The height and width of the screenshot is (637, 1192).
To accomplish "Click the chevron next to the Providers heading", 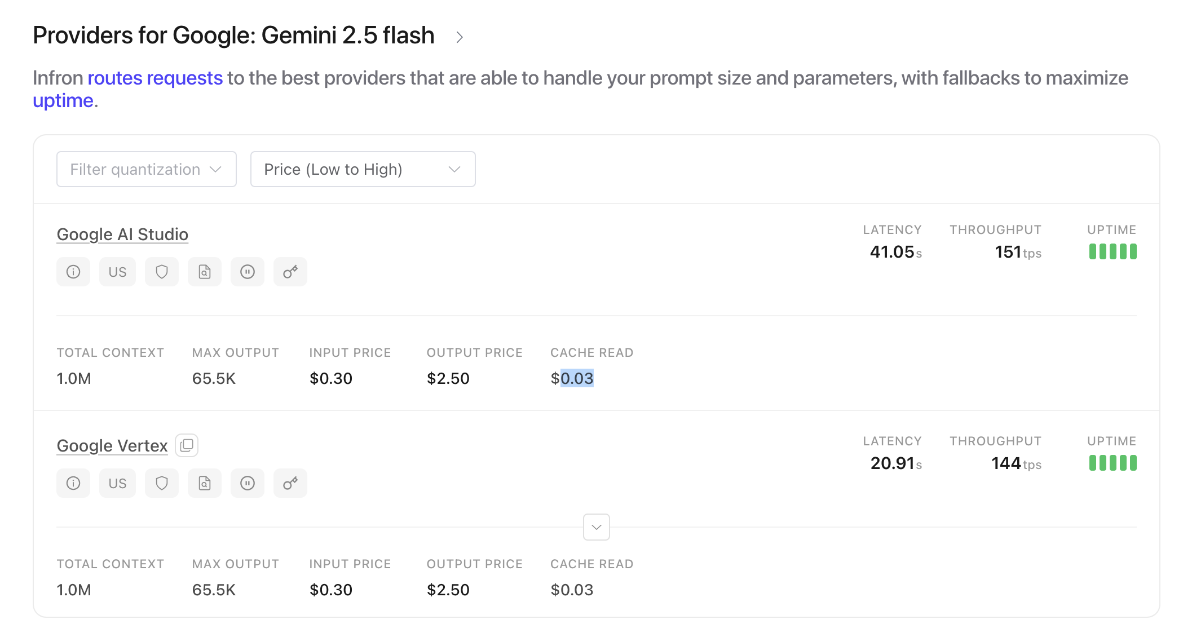I will point(460,37).
